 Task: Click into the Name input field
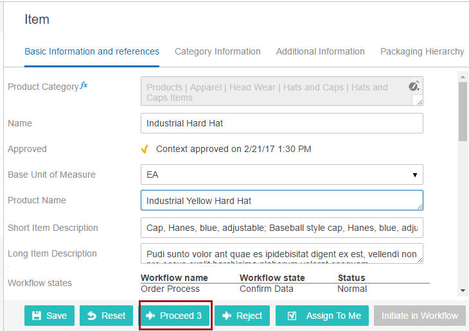pos(282,123)
